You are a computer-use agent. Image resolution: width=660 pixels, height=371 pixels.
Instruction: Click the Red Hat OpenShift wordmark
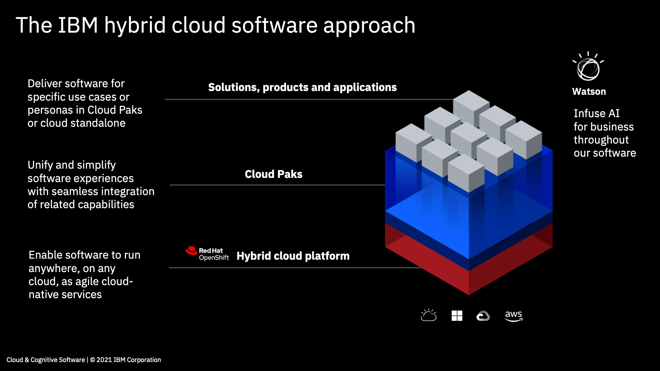tap(214, 254)
